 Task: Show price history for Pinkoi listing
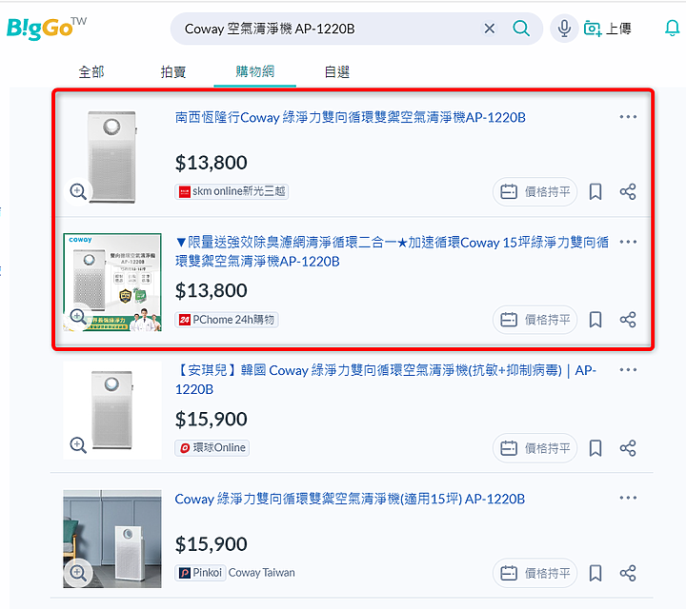point(535,573)
